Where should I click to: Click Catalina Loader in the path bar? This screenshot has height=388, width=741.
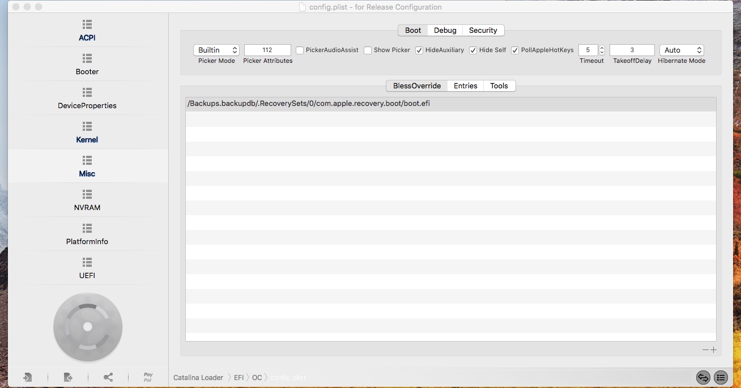pos(198,378)
